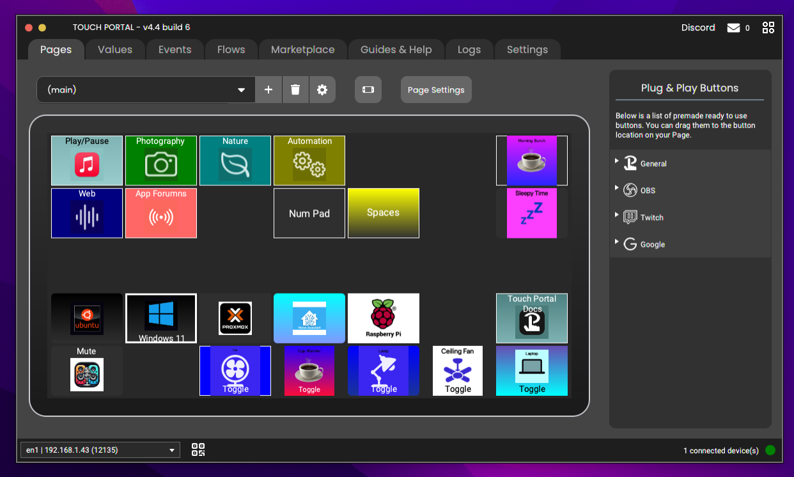Click the Touch Portal Docs button
The width and height of the screenshot is (794, 477).
point(531,318)
